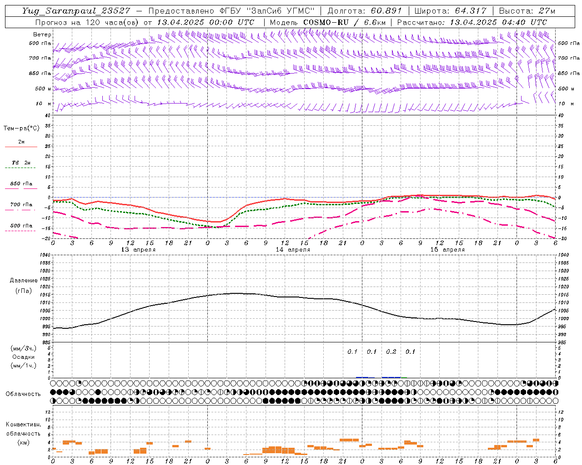Click the 'Ветер' wind panel label
The image size is (582, 465).
pos(42,35)
